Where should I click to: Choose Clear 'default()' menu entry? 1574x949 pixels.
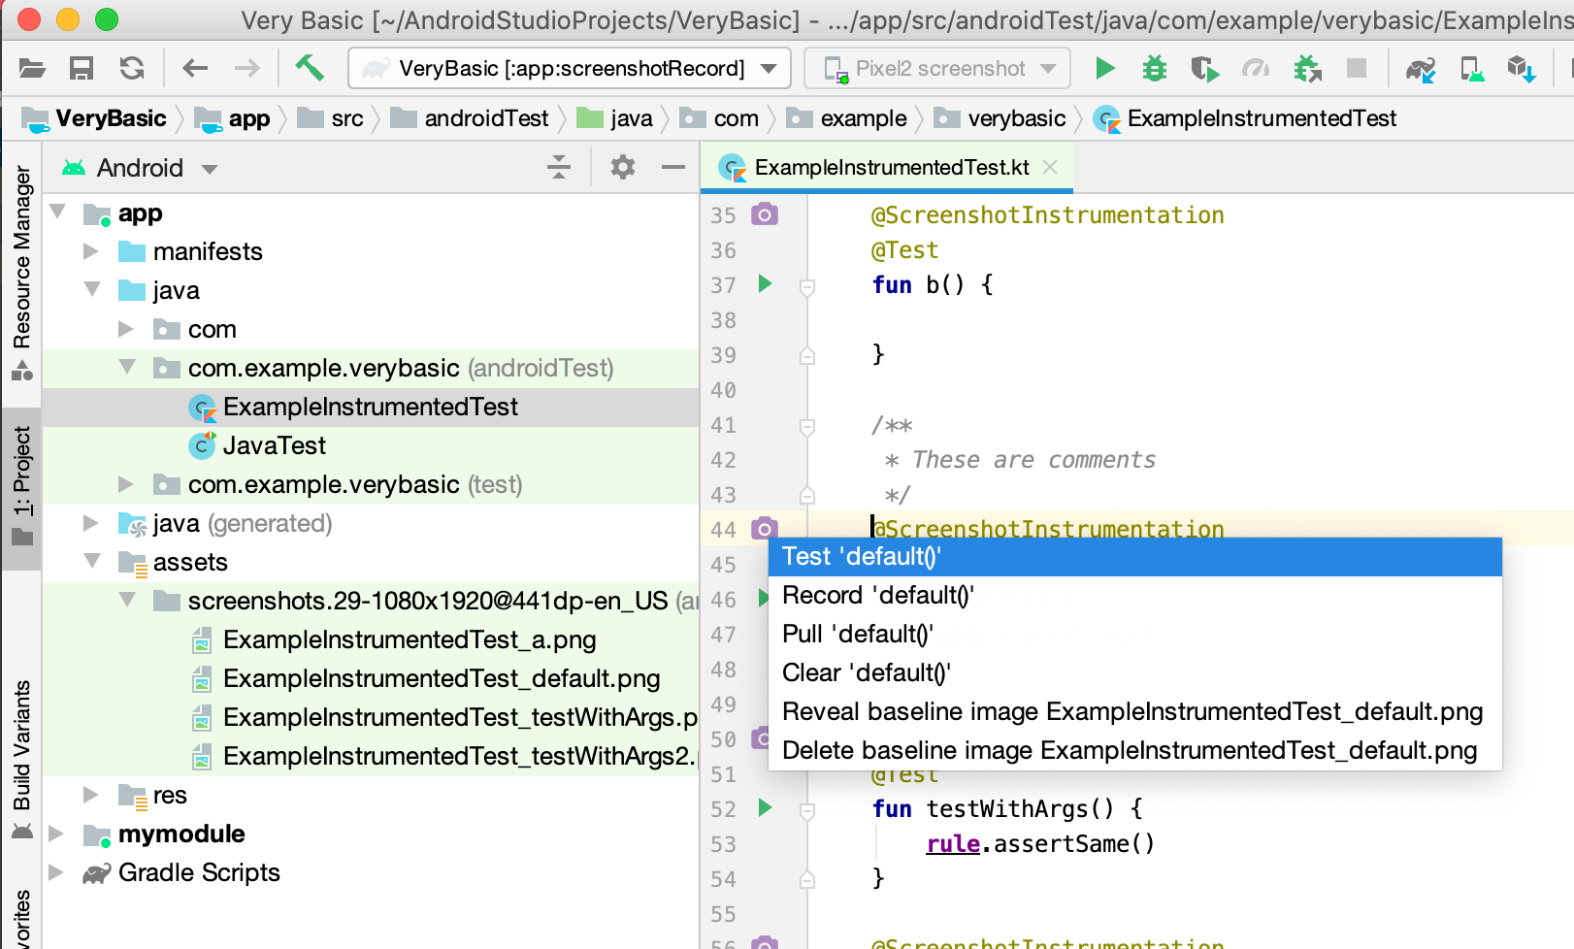pos(1135,673)
